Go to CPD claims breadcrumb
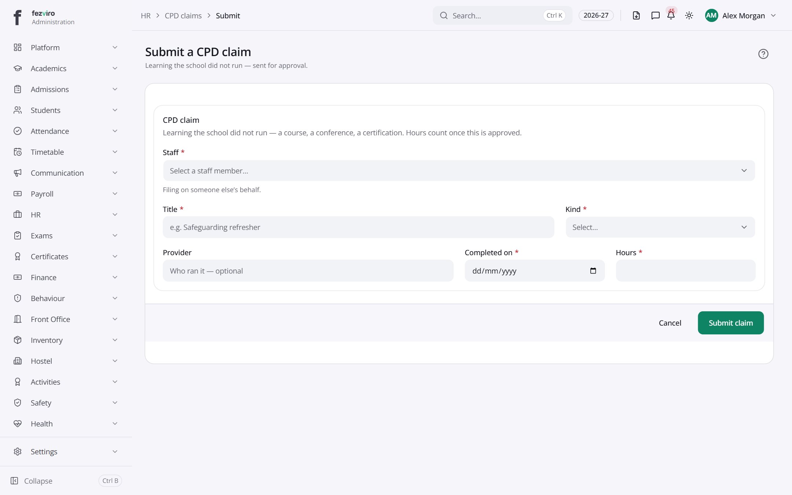This screenshot has width=792, height=495. point(183,15)
